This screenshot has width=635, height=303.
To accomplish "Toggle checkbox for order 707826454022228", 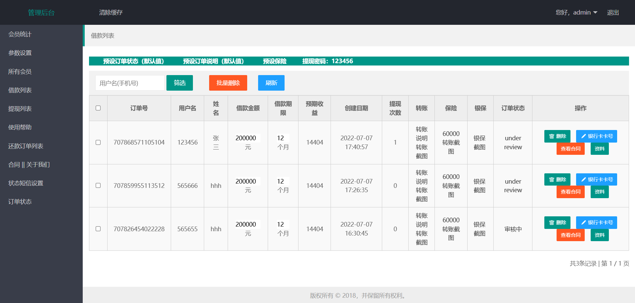I will click(x=98, y=229).
